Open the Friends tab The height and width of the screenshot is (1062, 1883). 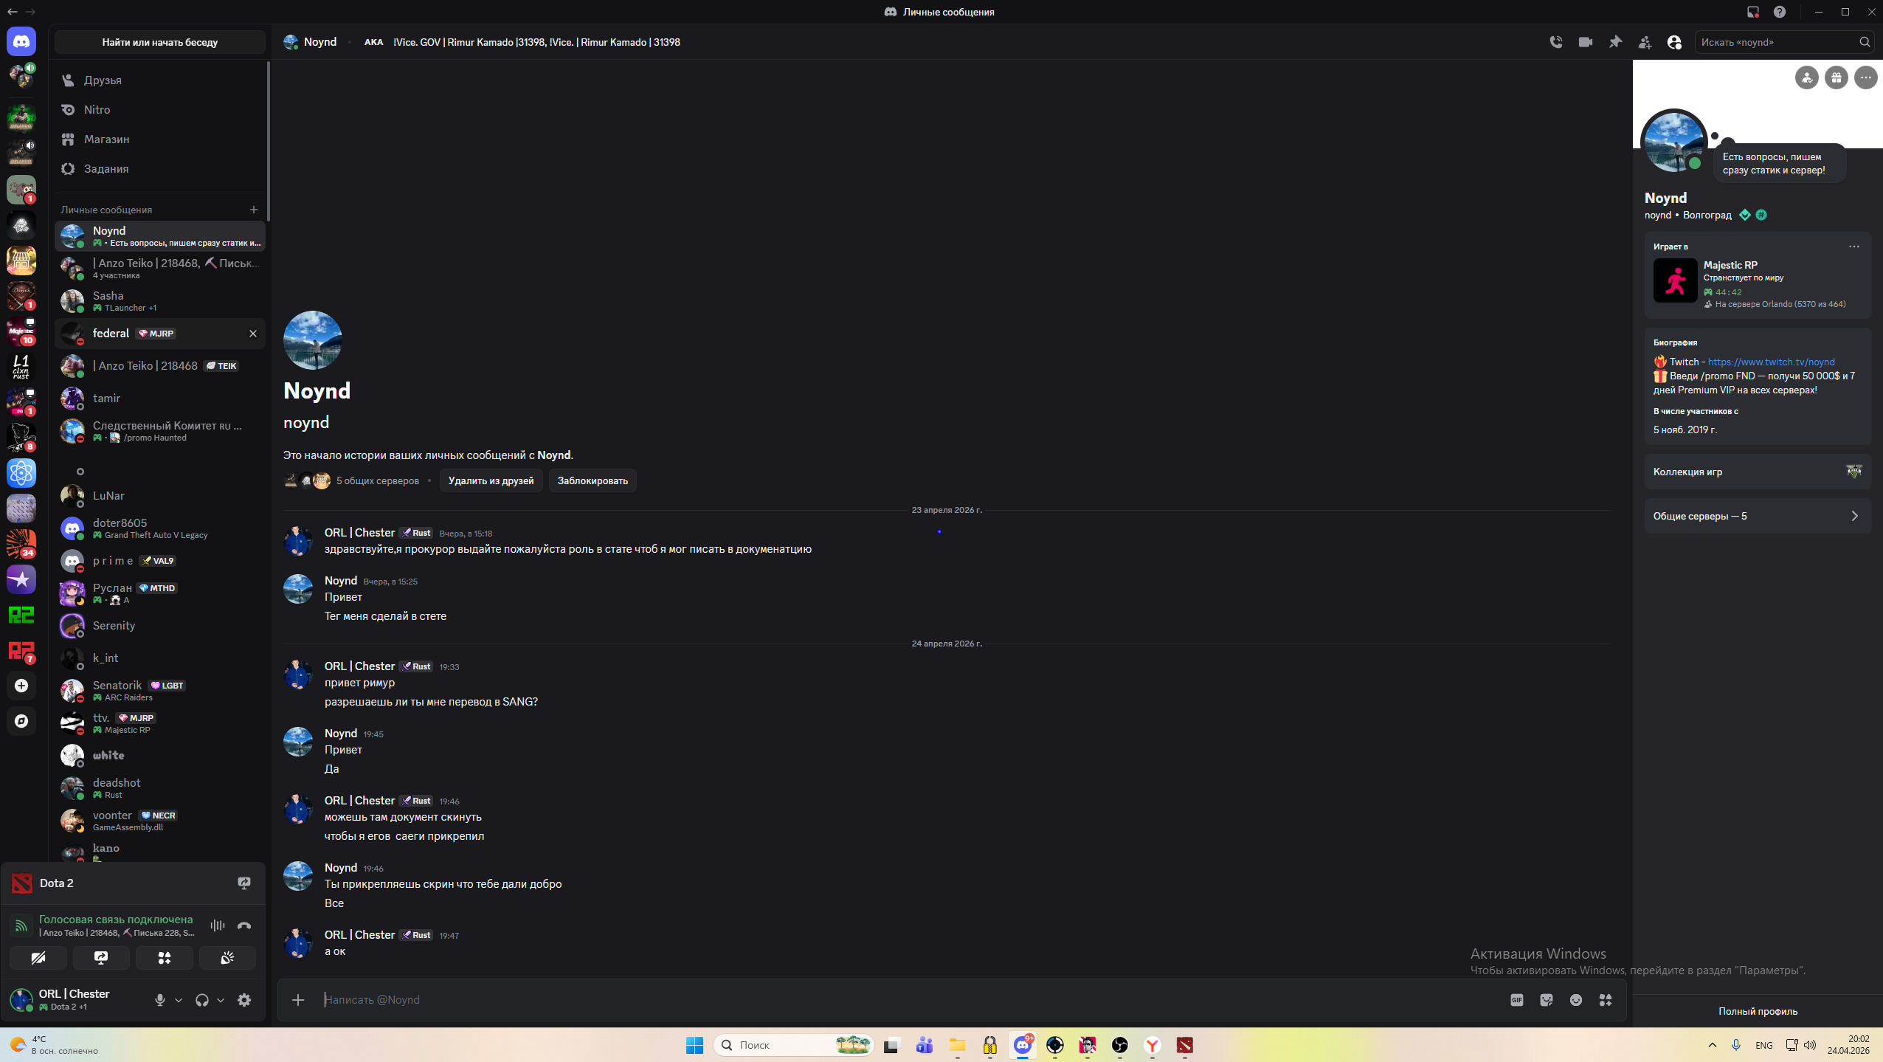(103, 80)
